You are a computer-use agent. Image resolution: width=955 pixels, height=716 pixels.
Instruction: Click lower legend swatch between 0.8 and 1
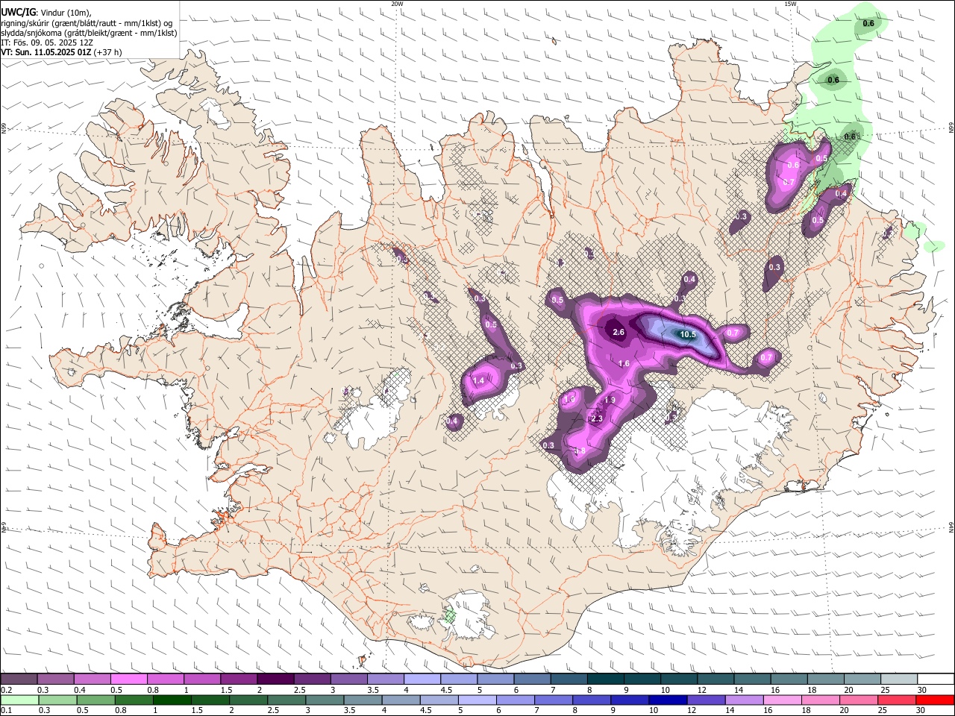134,700
